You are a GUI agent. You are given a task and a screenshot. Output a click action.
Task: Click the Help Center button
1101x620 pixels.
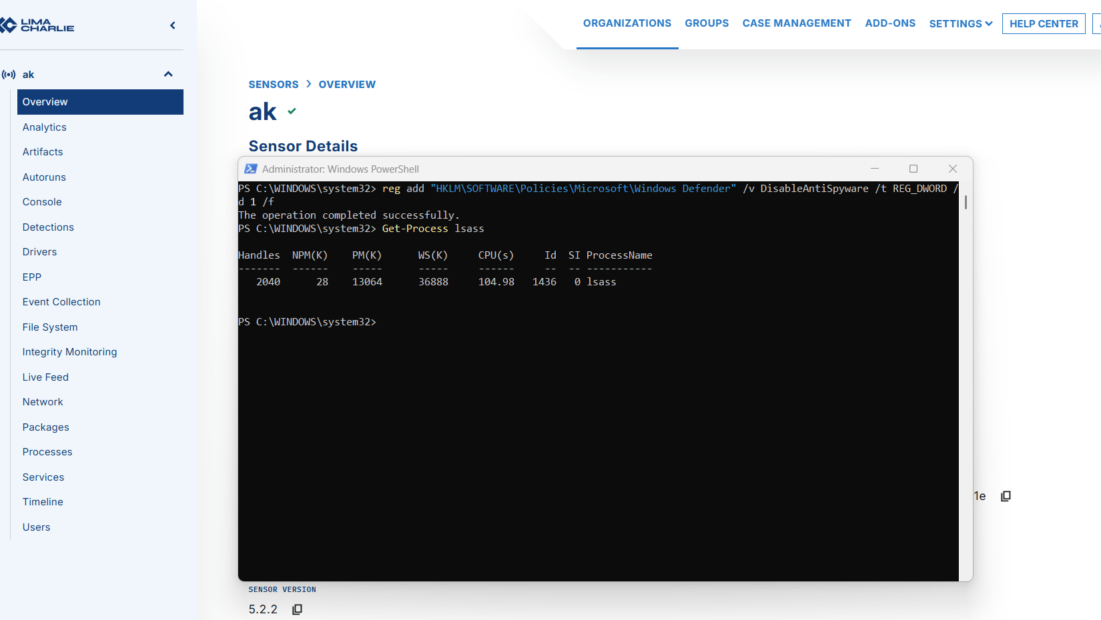click(x=1044, y=24)
